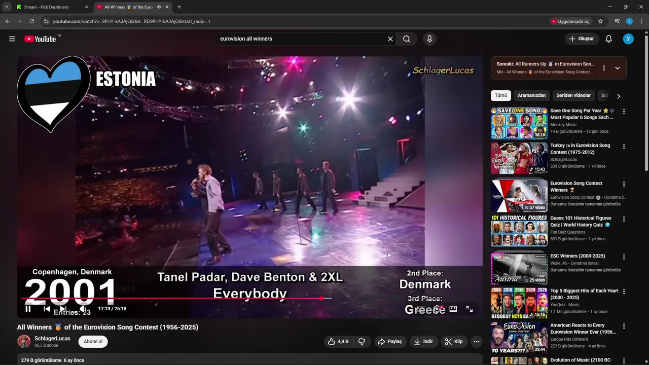
Task: Skip to next video in player
Action: click(63, 309)
